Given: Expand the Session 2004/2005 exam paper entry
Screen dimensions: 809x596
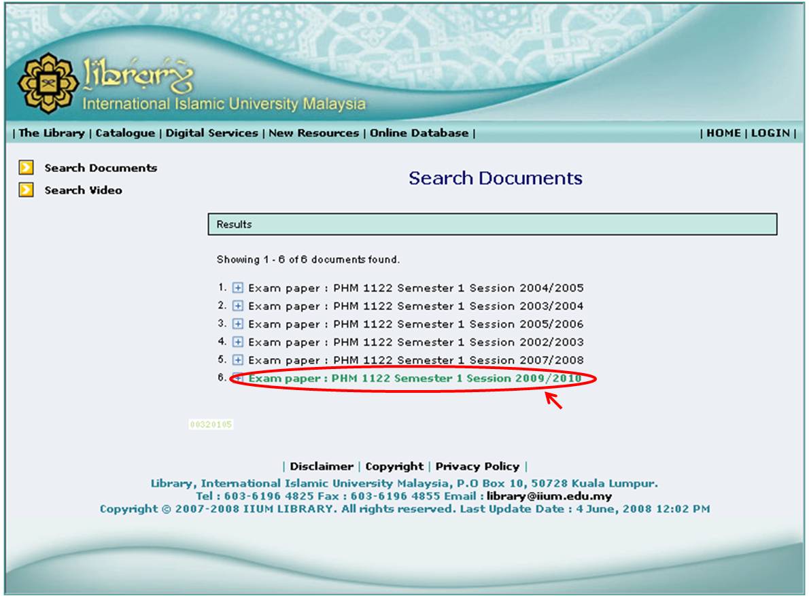Looking at the screenshot, I should (237, 287).
